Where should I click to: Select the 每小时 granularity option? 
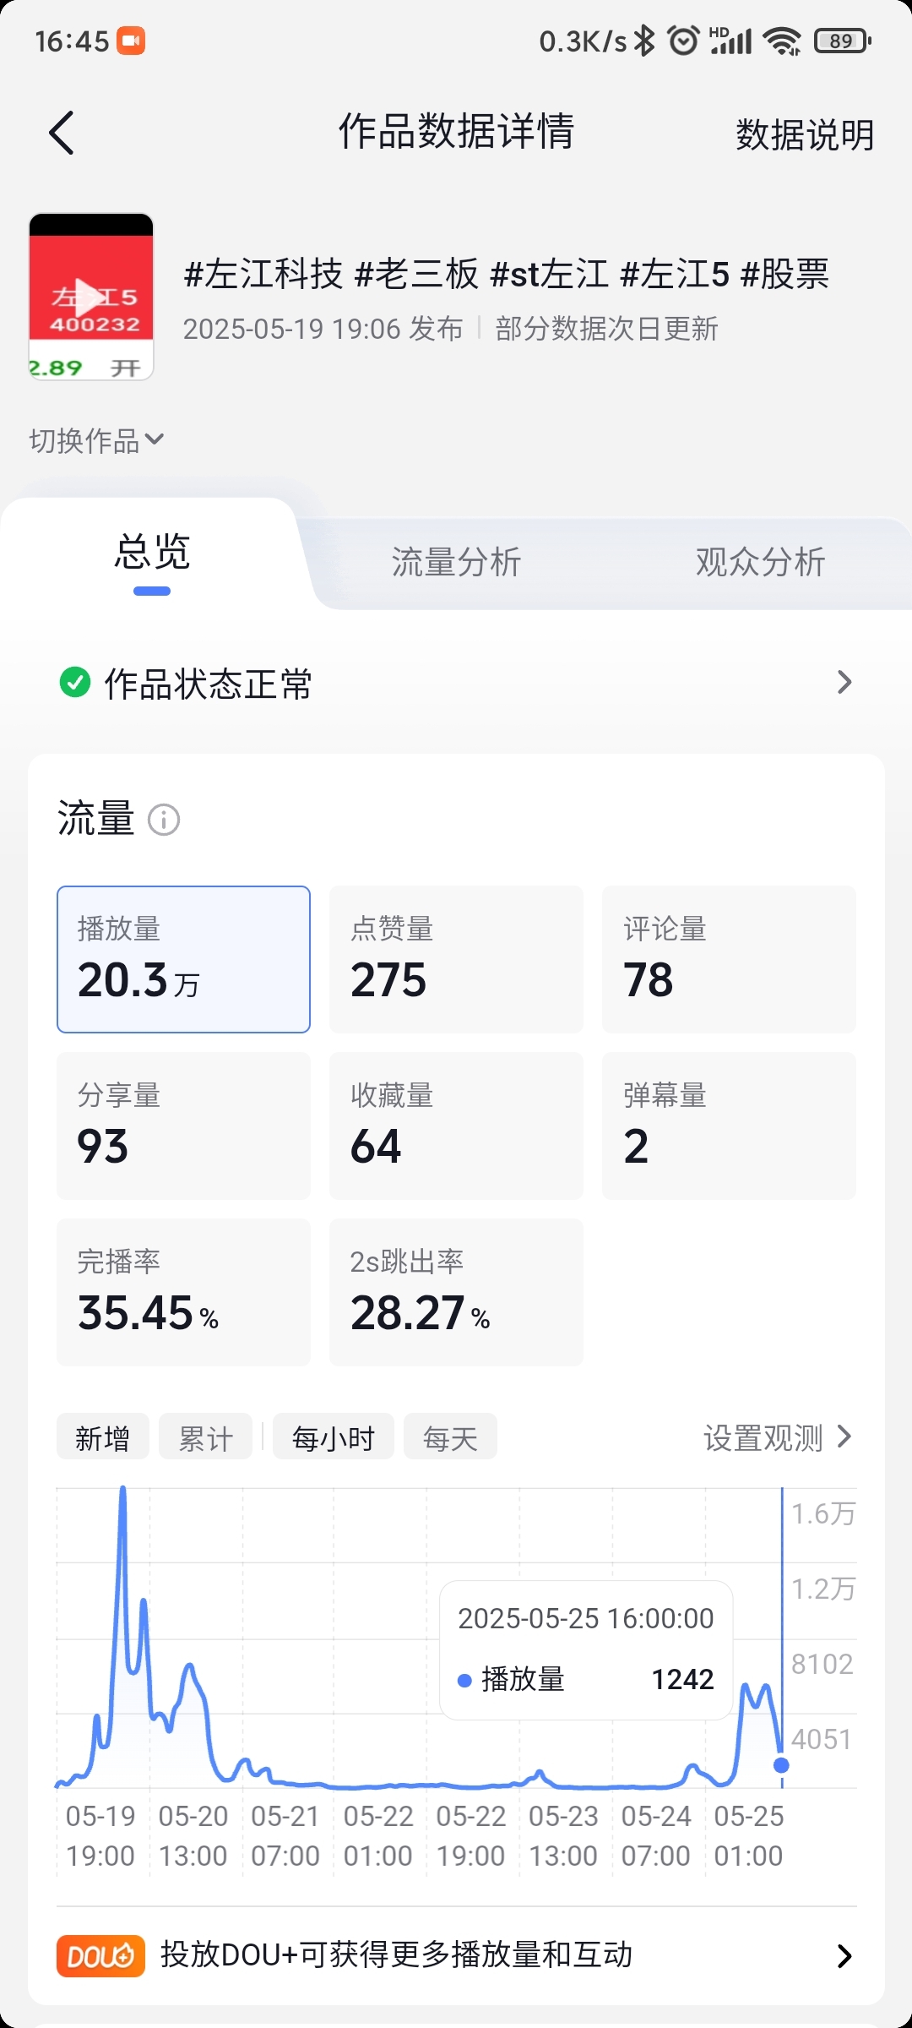click(334, 1436)
